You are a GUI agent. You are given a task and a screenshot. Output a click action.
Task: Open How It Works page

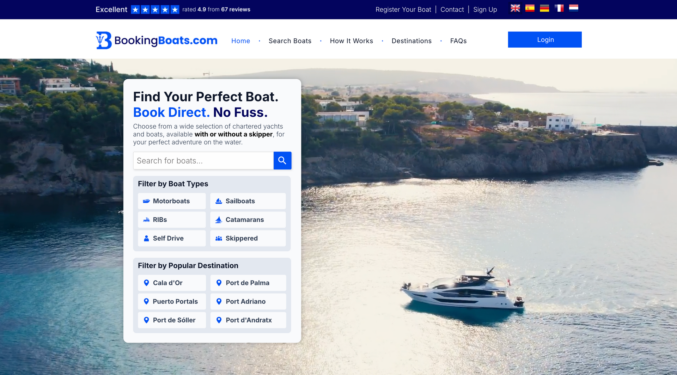[x=352, y=41]
